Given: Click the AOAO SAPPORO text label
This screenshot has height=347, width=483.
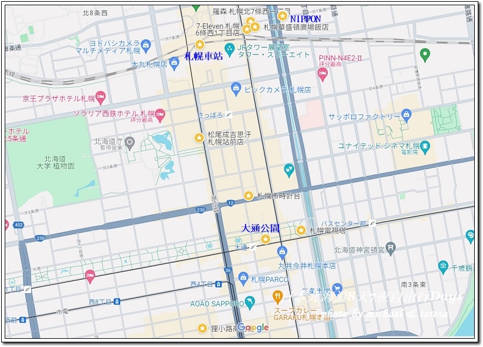Looking at the screenshot, I should [217, 304].
